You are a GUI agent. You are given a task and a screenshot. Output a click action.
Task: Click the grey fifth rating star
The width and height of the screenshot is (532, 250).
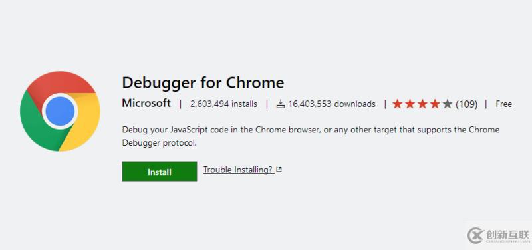tap(448, 104)
